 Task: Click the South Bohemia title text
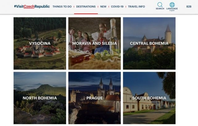[x=149, y=98]
